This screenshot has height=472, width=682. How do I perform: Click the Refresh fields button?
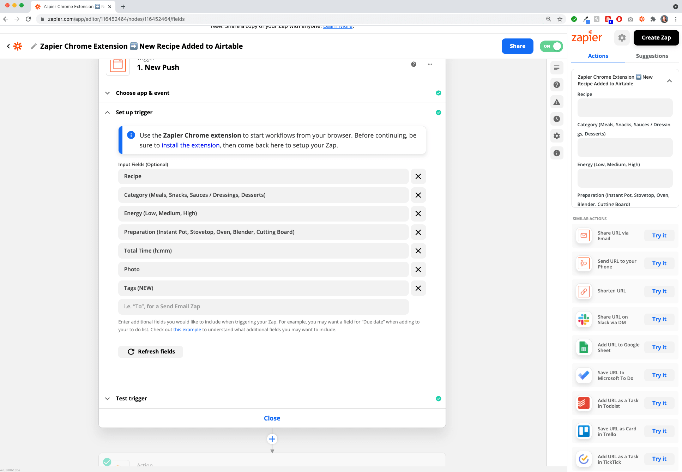[x=151, y=352]
